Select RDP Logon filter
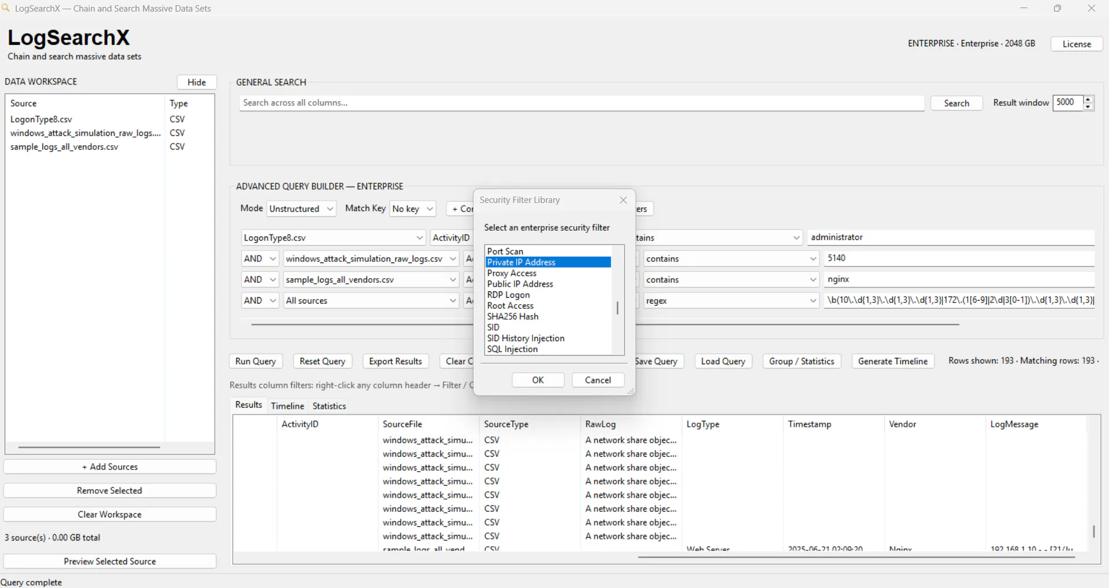 click(548, 295)
